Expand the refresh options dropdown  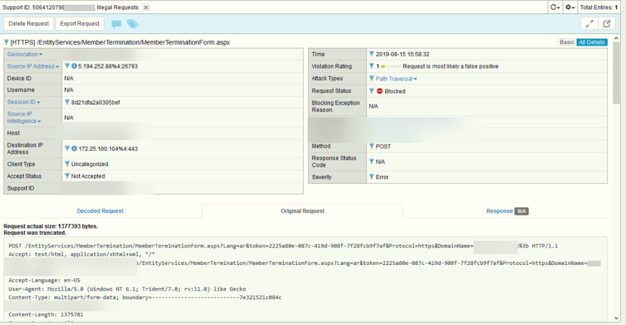[555, 7]
